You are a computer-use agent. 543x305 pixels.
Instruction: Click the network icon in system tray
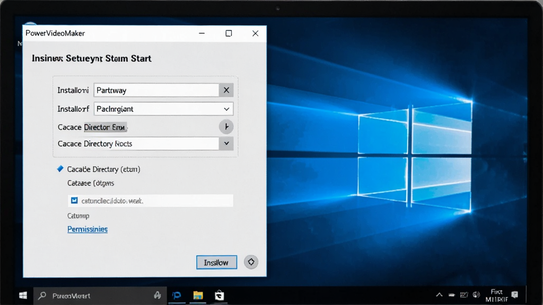tap(464, 295)
